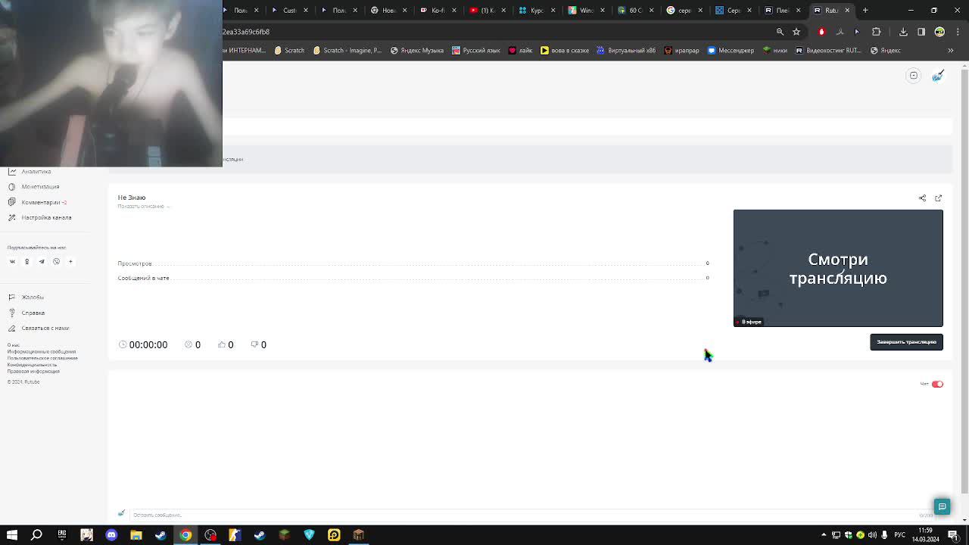The width and height of the screenshot is (969, 545).
Task: Open Правовая информация footer link
Action: [33, 372]
